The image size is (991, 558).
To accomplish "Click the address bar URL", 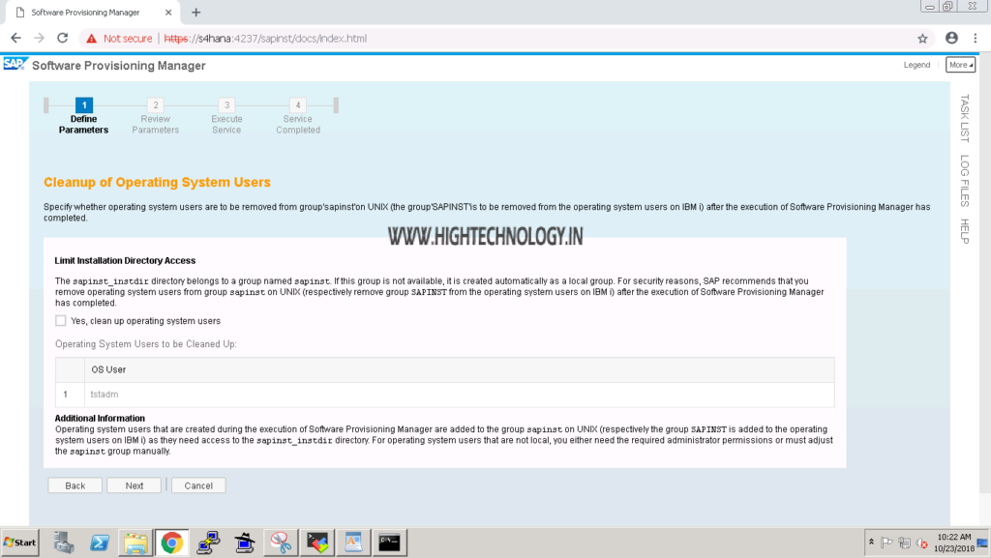I will 265,39.
